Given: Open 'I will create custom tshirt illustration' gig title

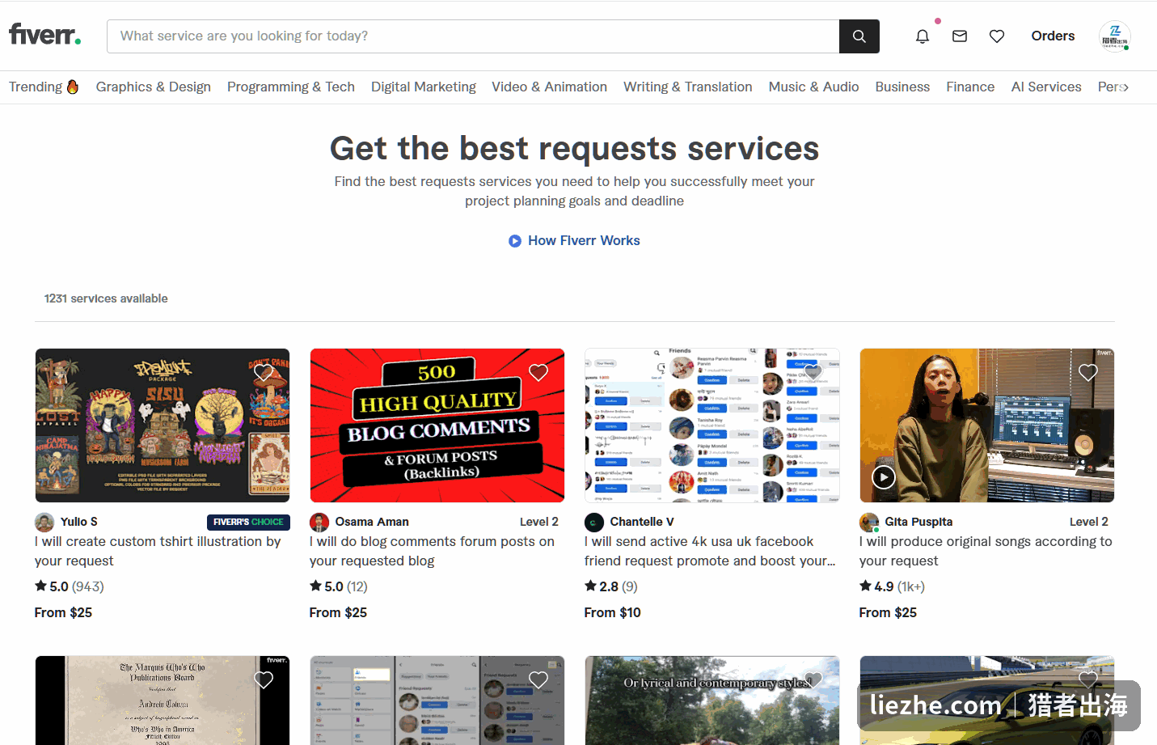Looking at the screenshot, I should [158, 552].
